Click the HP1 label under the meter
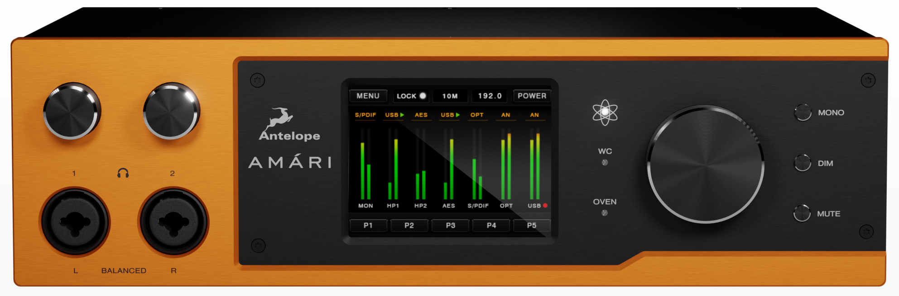 pos(393,206)
